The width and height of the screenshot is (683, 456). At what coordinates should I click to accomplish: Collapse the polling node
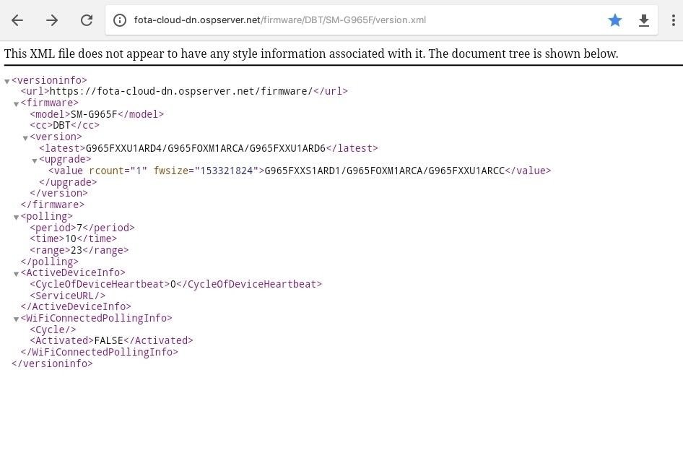pyautogui.click(x=16, y=218)
